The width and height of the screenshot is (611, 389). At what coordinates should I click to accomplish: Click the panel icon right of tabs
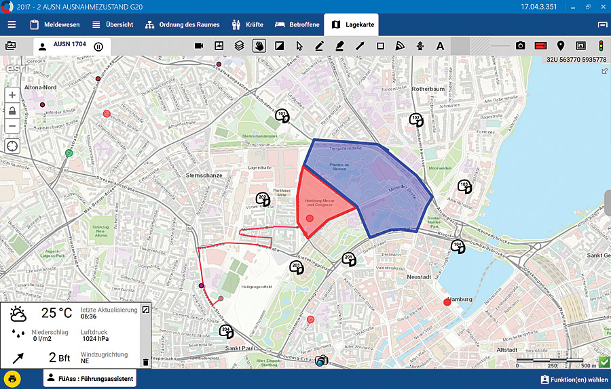pyautogui.click(x=602, y=24)
